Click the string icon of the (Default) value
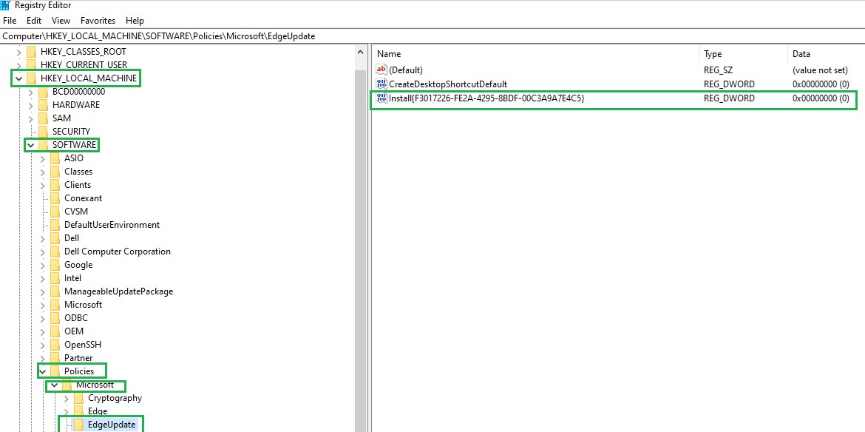 pyautogui.click(x=381, y=70)
